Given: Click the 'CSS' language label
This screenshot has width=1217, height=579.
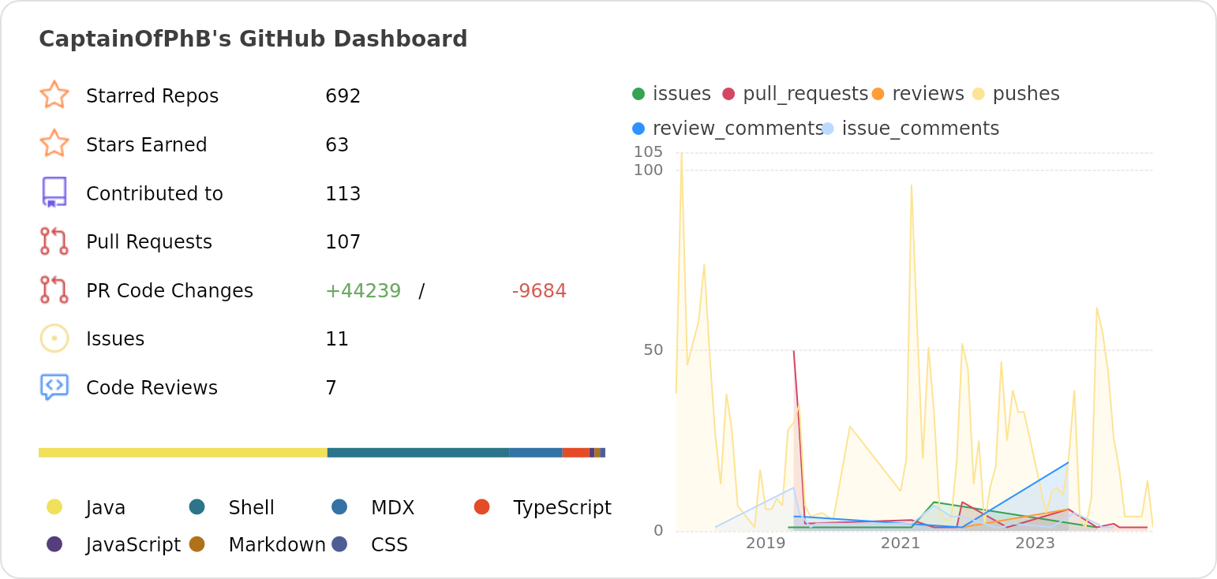Looking at the screenshot, I should (389, 545).
